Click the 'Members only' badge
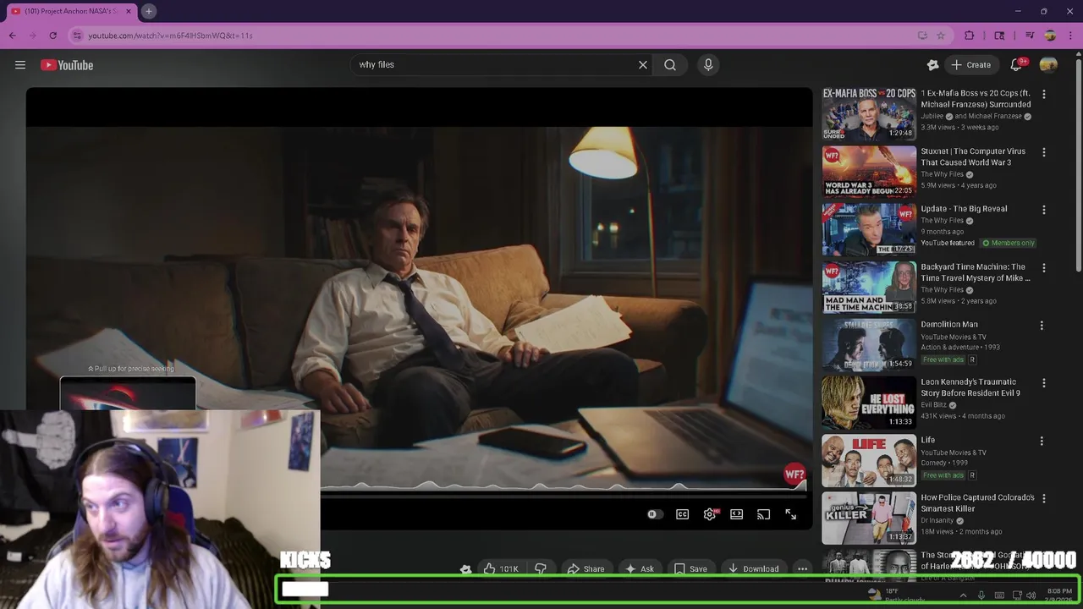 click(x=1008, y=243)
